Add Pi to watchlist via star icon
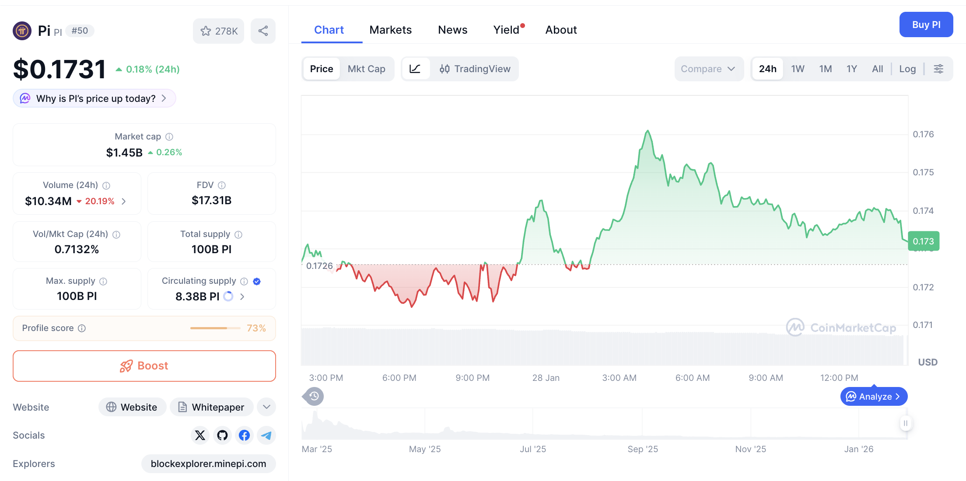Viewport: 966px width, 481px height. (x=206, y=31)
